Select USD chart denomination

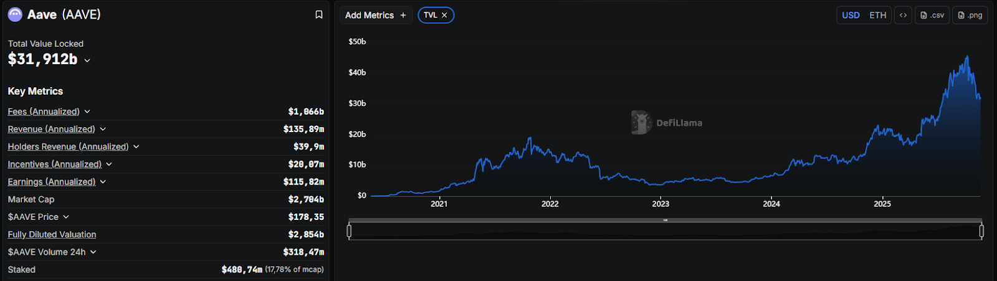click(x=851, y=15)
